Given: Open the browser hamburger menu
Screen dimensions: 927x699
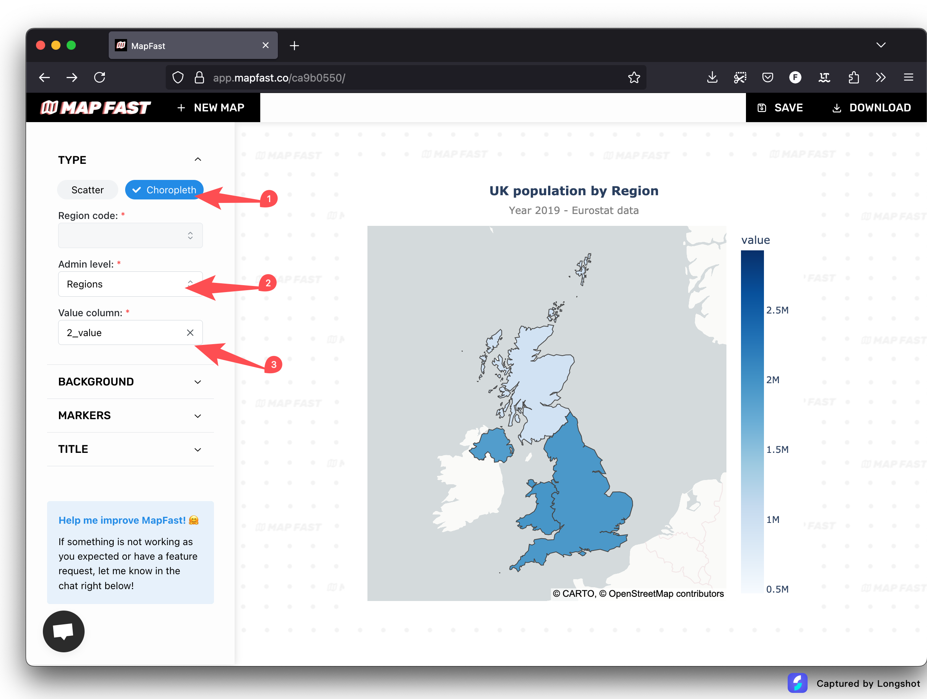Looking at the screenshot, I should [x=908, y=78].
